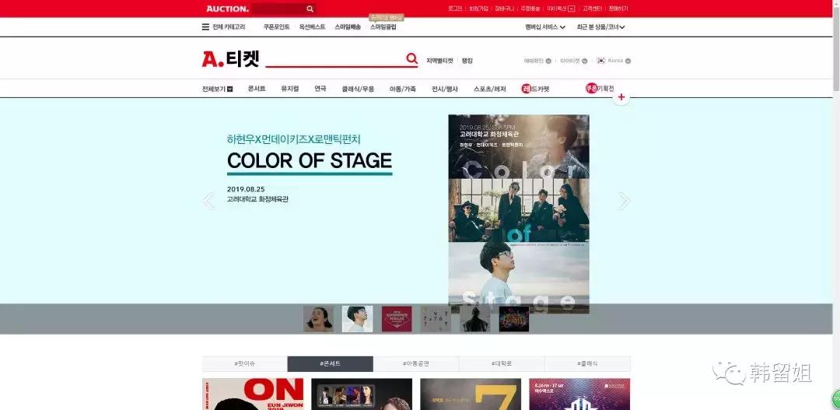Select the 뮤지컬 category
This screenshot has width=840, height=410.
290,89
